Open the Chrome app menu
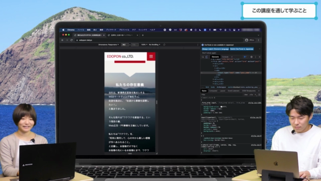This screenshot has height=181, width=321. tap(71, 30)
